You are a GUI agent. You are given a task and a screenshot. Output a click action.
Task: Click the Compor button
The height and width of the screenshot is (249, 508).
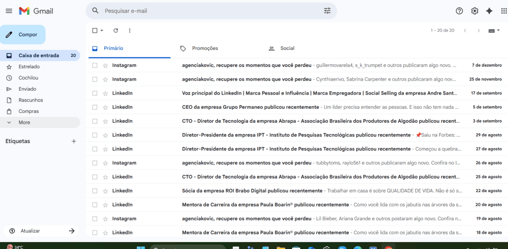pyautogui.click(x=23, y=35)
